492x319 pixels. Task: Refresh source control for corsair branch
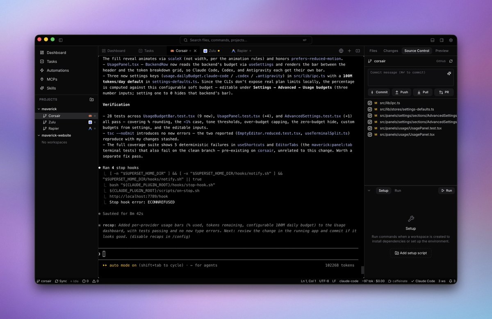pos(451,61)
